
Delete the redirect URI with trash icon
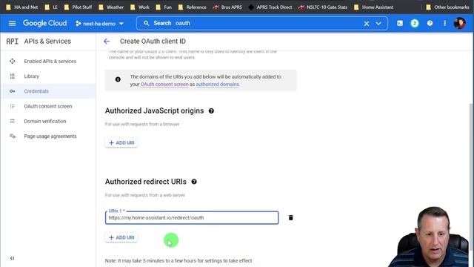(290, 217)
